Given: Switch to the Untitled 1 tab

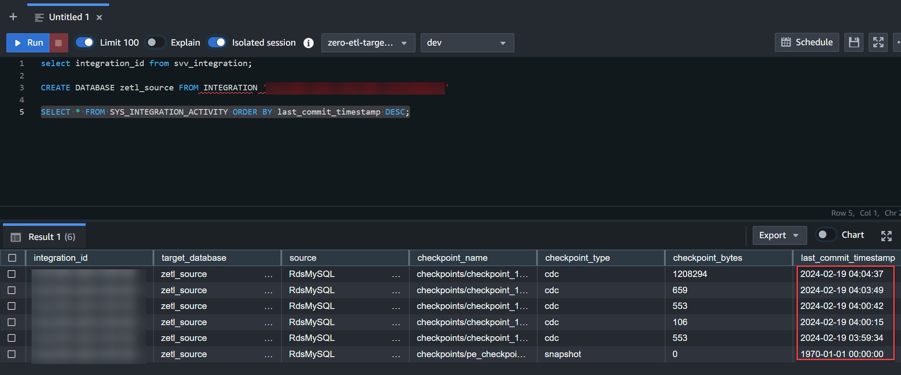Looking at the screenshot, I should point(69,17).
